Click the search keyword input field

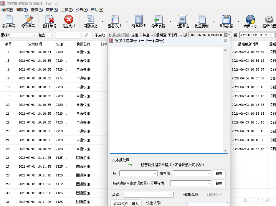68,35
